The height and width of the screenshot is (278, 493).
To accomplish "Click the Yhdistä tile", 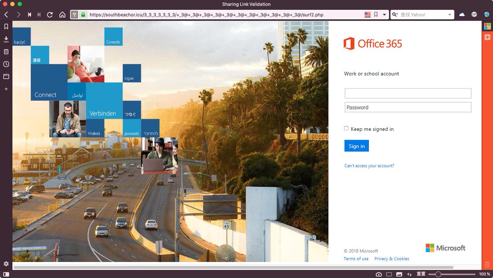I will tap(95, 128).
